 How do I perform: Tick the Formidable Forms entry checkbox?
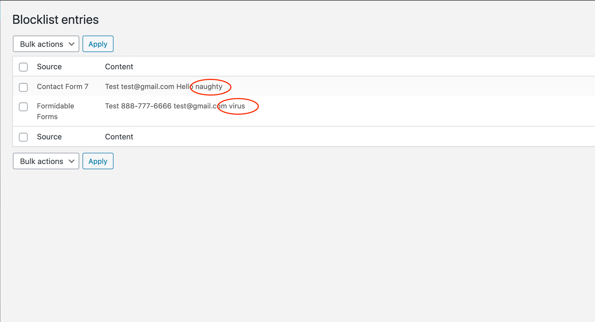click(23, 107)
